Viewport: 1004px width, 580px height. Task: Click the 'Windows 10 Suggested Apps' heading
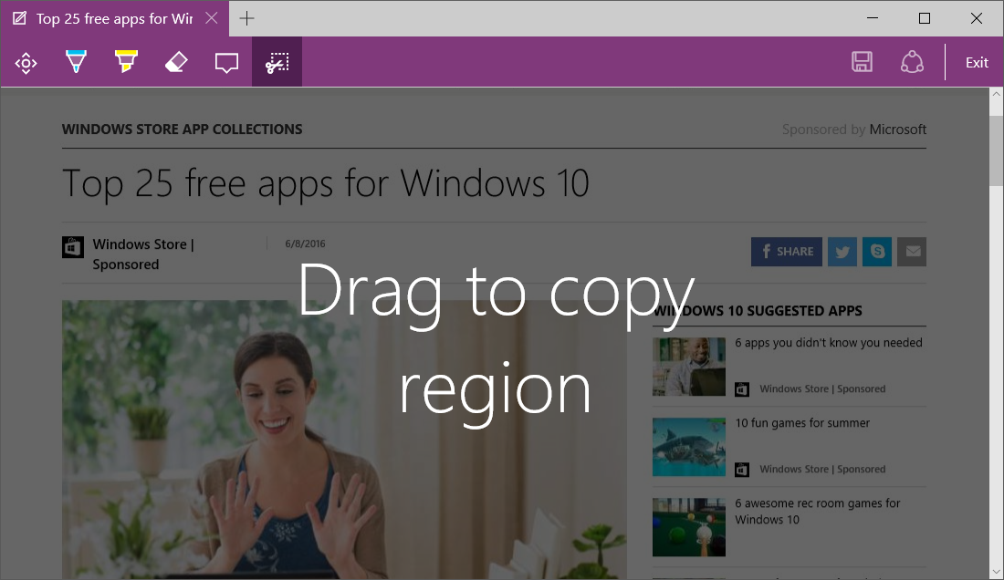[758, 311]
